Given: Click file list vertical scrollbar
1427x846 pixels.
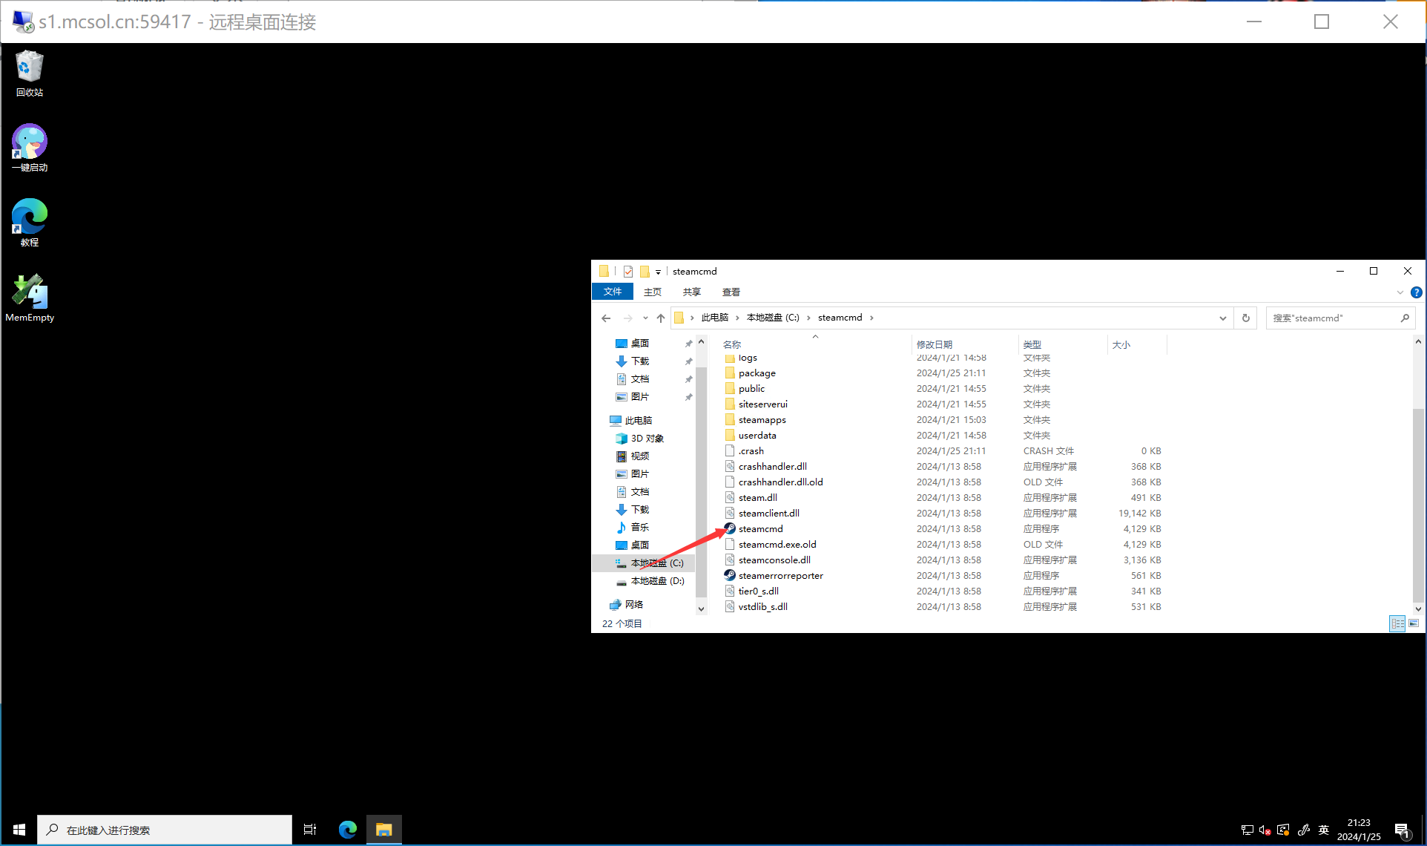Looking at the screenshot, I should [x=1418, y=505].
